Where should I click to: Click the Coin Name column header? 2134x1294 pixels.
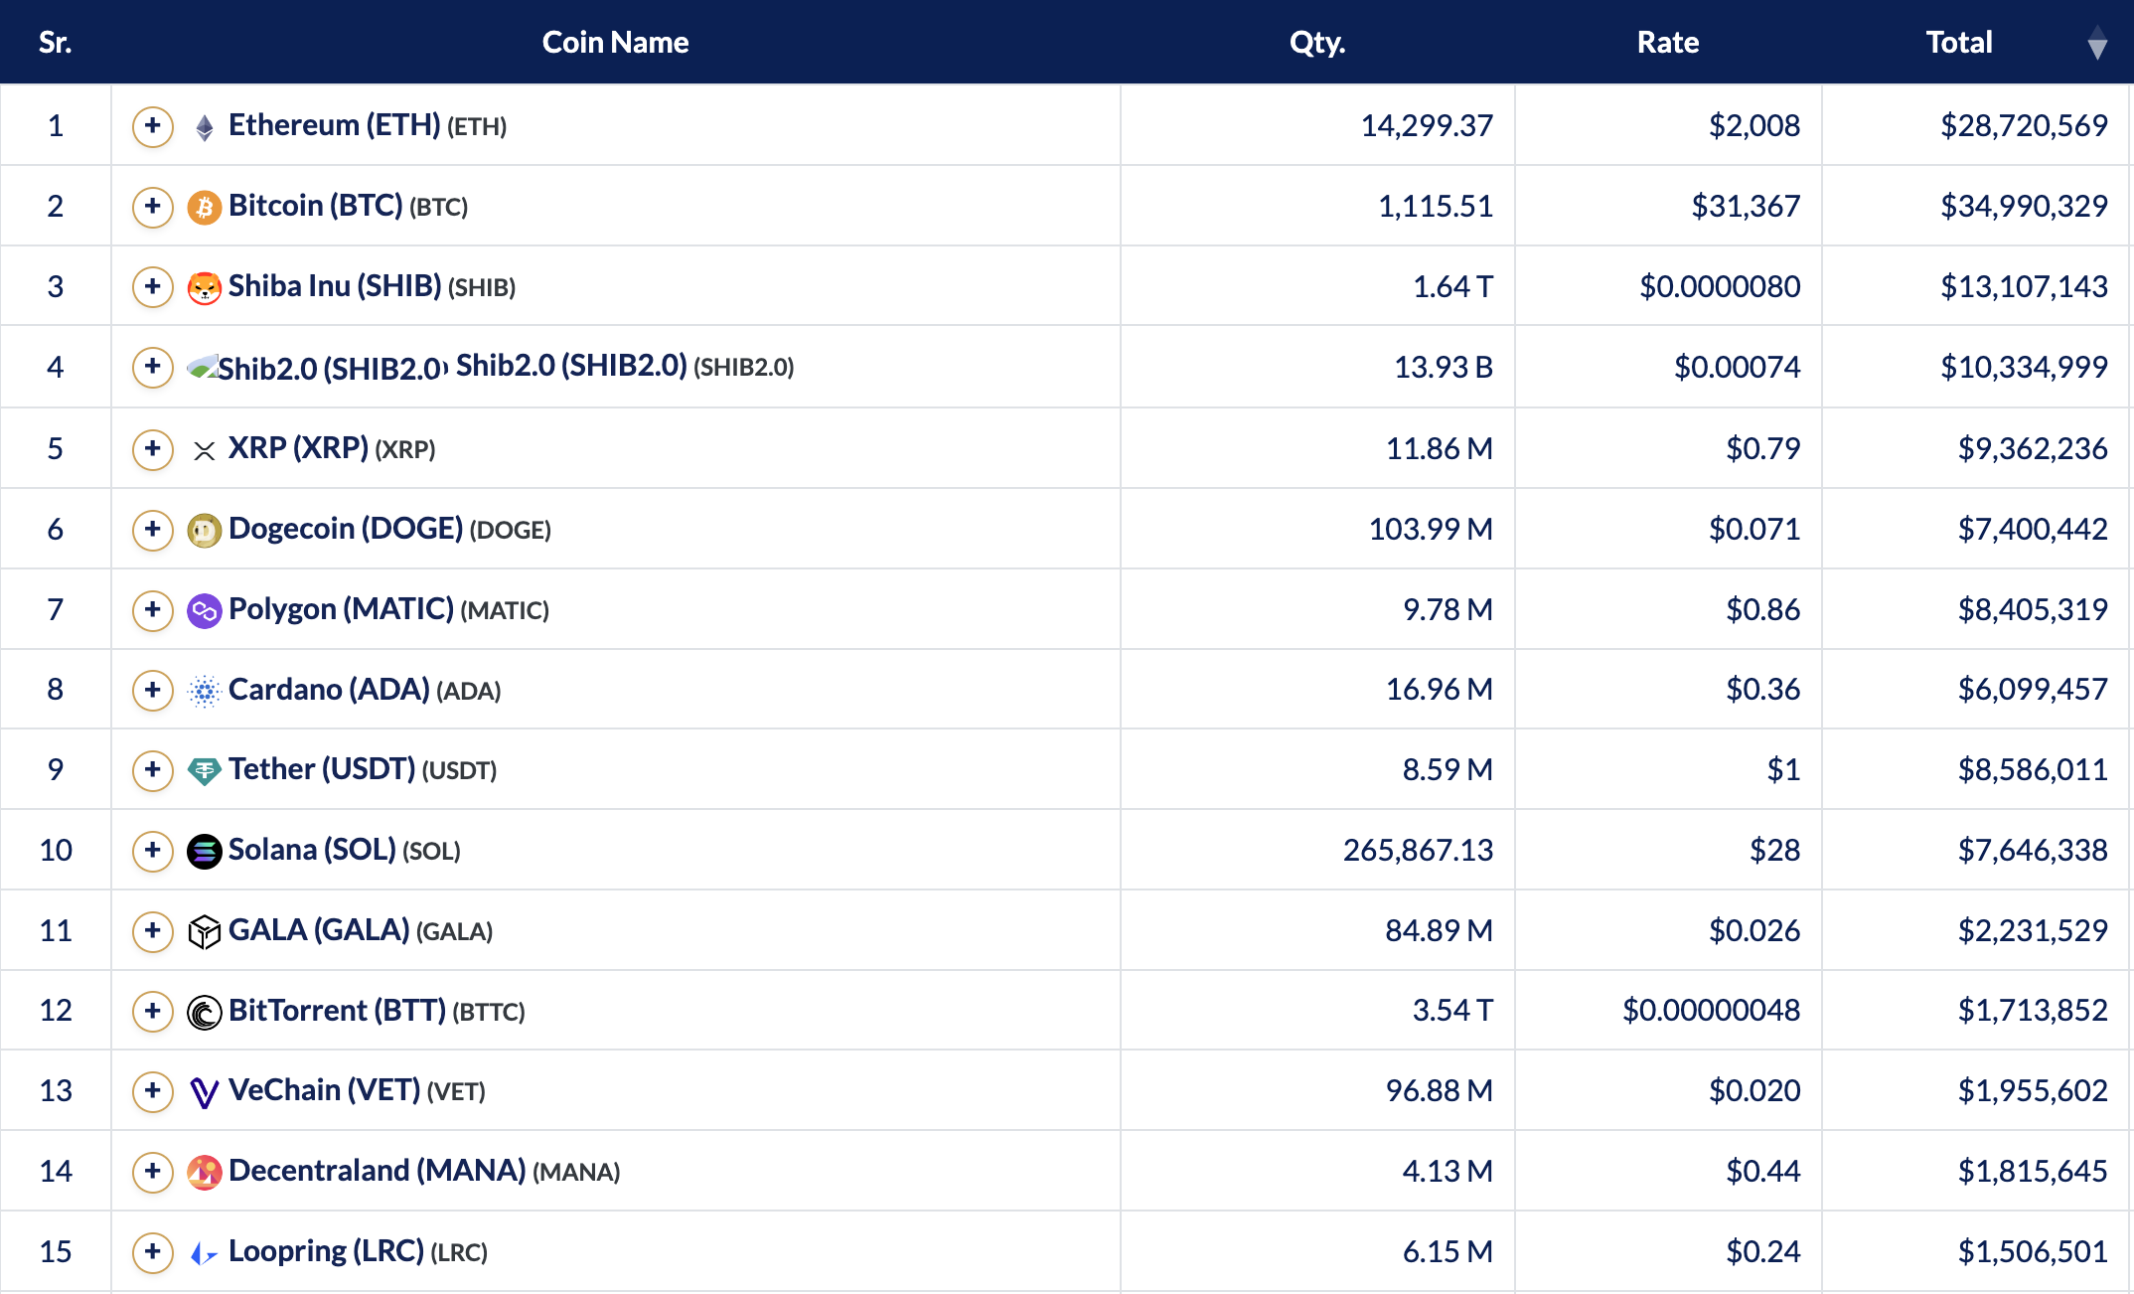point(615,43)
